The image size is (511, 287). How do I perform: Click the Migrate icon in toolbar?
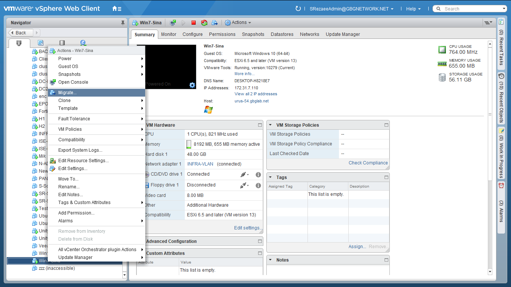[214, 23]
